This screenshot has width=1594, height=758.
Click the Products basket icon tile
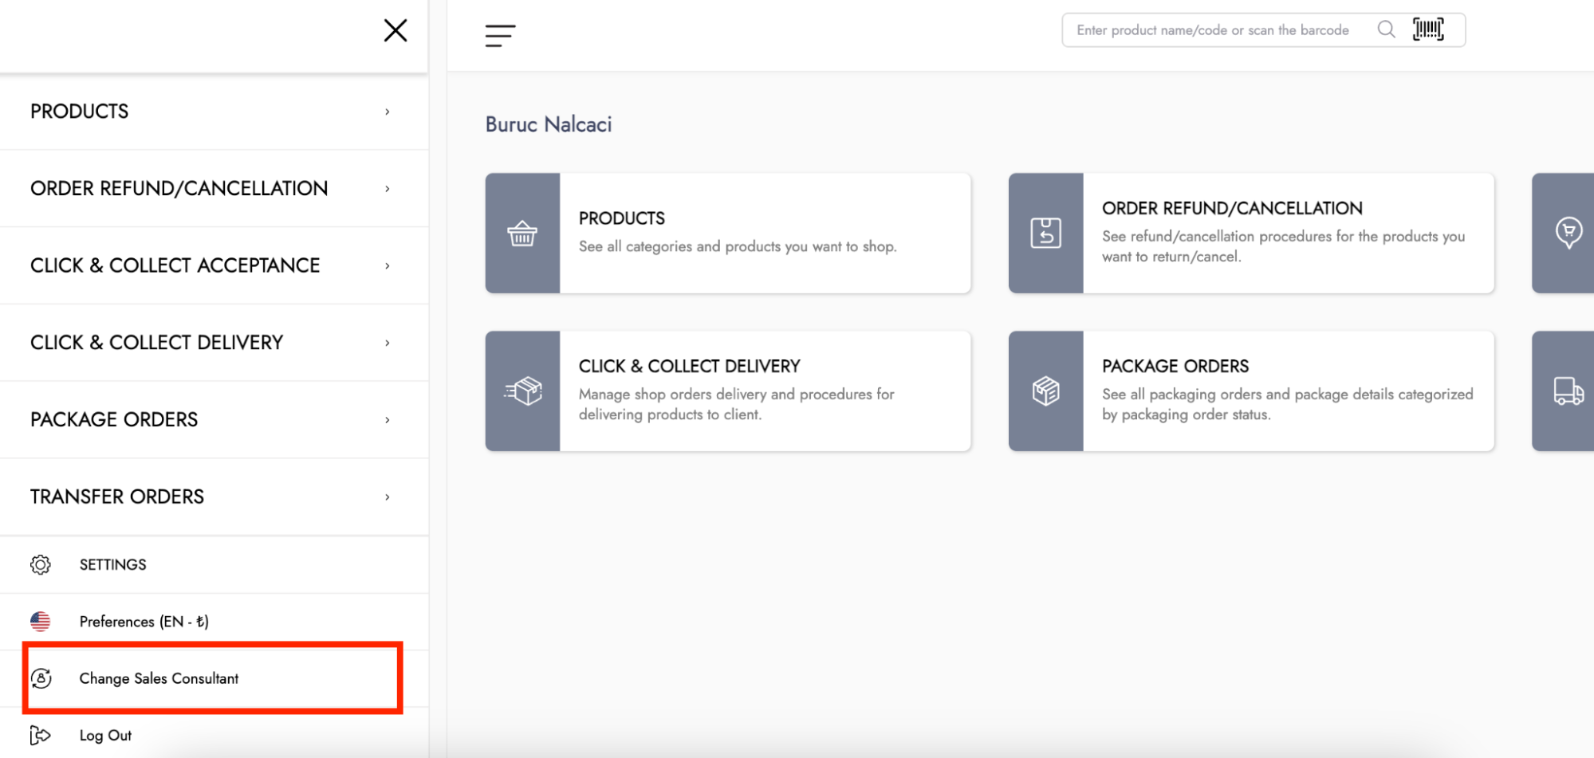[522, 234]
